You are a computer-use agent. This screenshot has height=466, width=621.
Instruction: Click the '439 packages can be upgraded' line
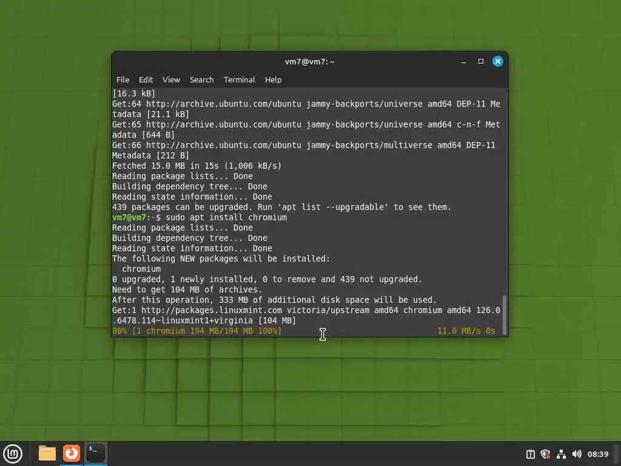coord(281,207)
